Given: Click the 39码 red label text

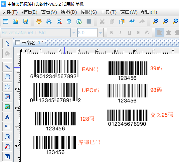Looking at the screenshot, I should [x=156, y=68].
